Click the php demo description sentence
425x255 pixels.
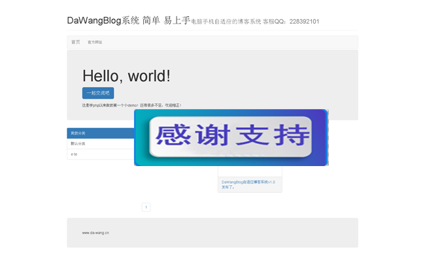[x=131, y=105]
